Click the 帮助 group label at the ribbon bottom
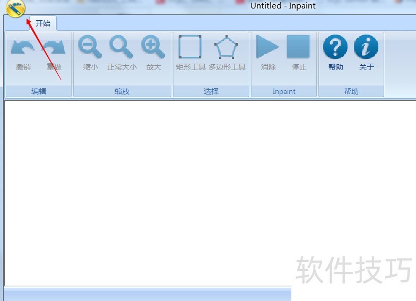The height and width of the screenshot is (301, 416). [x=351, y=91]
